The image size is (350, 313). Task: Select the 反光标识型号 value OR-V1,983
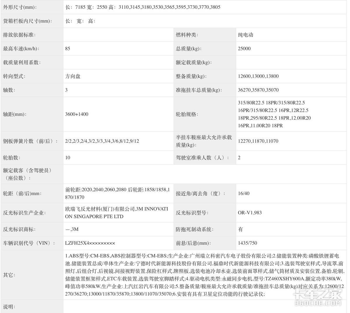pyautogui.click(x=250, y=213)
